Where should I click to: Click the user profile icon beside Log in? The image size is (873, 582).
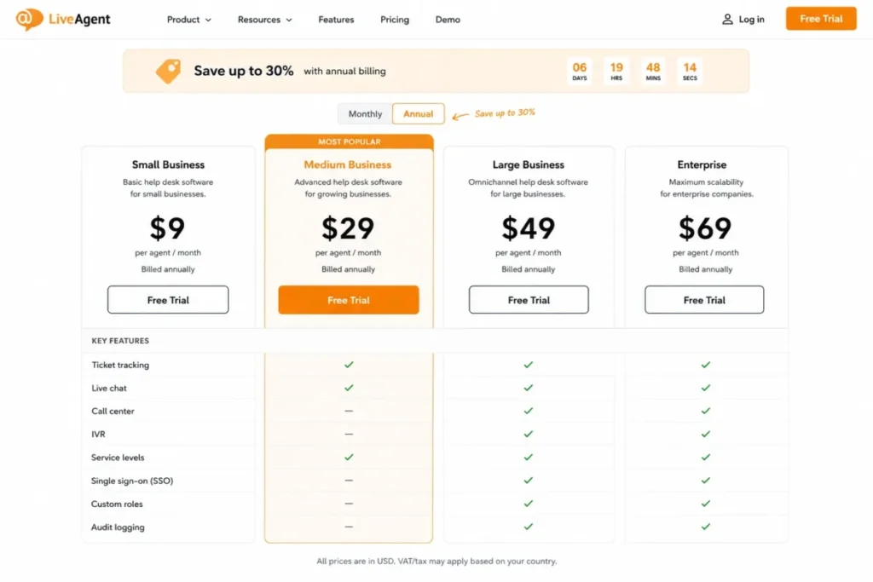coord(727,20)
